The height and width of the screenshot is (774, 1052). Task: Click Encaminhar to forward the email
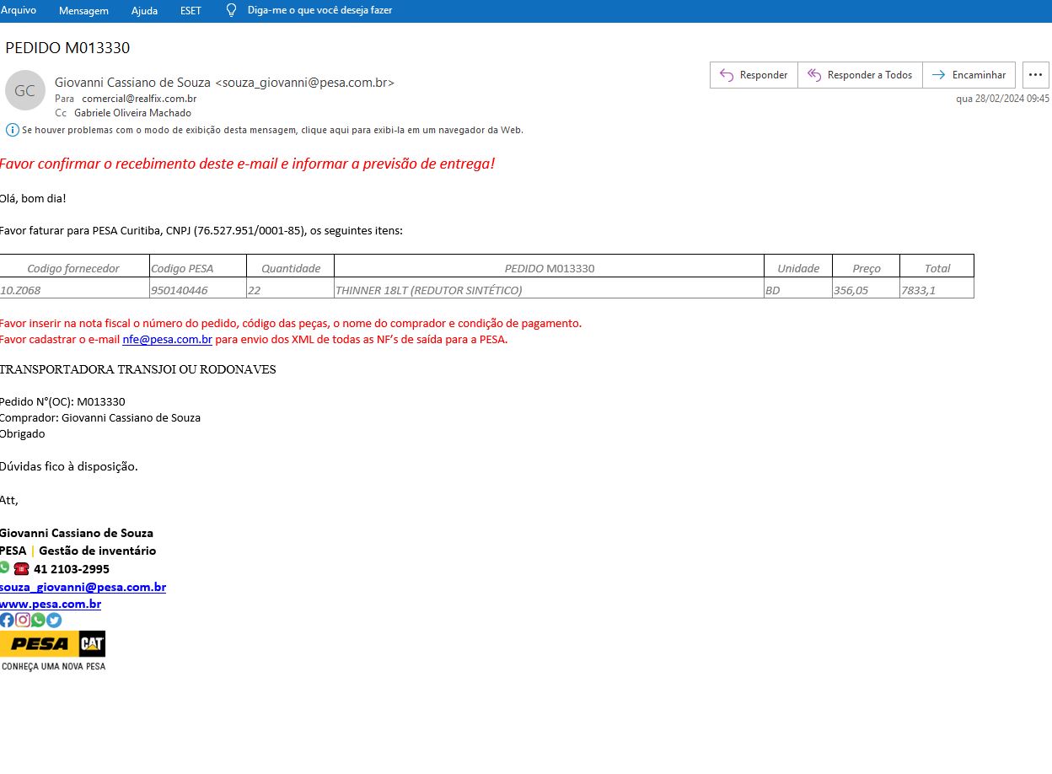969,75
